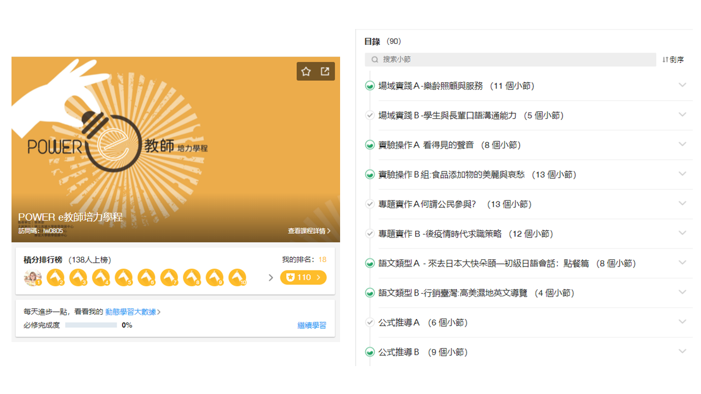Screen dimensions: 701x394
Task: Click the rank 5 badge in leaderboard
Action: click(123, 278)
